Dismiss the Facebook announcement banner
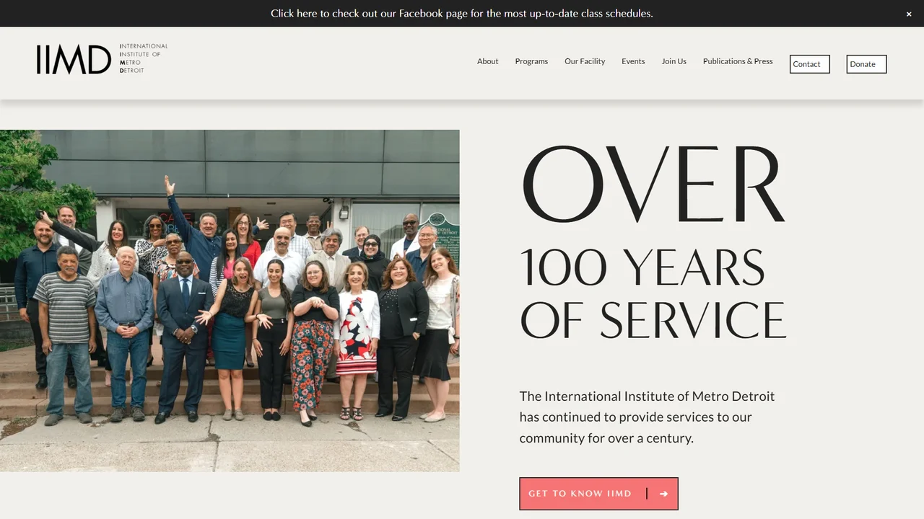This screenshot has width=924, height=519. [x=909, y=14]
